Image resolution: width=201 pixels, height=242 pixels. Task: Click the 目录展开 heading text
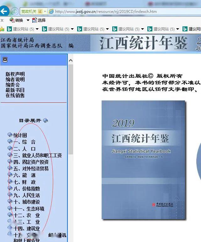pyautogui.click(x=30, y=121)
